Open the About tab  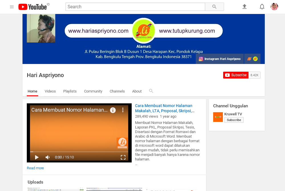point(137,91)
